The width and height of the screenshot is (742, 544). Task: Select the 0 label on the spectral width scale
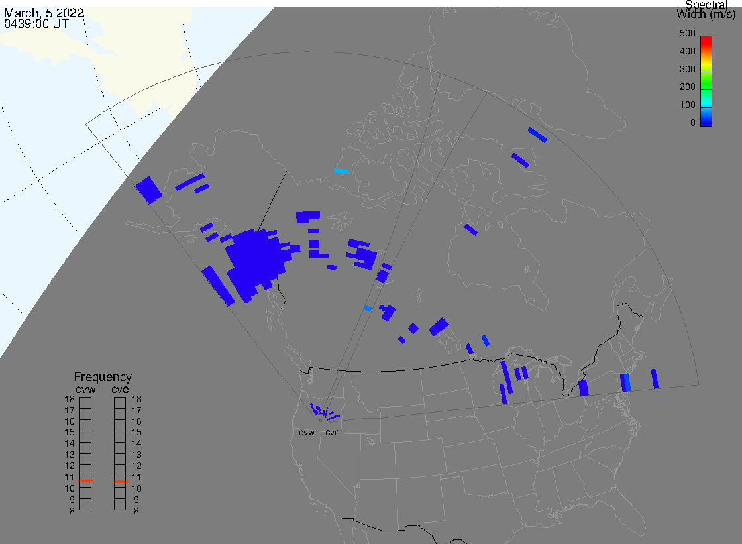(x=693, y=123)
